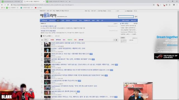Open the Apps grid icon in bookmarks bar

(2, 8)
